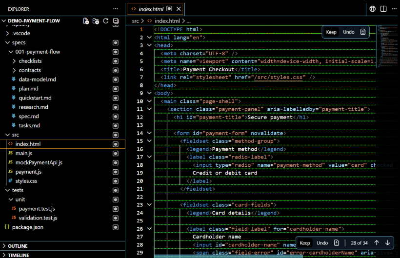This screenshot has height=258, width=400.
Task: Click the change badge next to specs folder
Action: click(x=116, y=42)
